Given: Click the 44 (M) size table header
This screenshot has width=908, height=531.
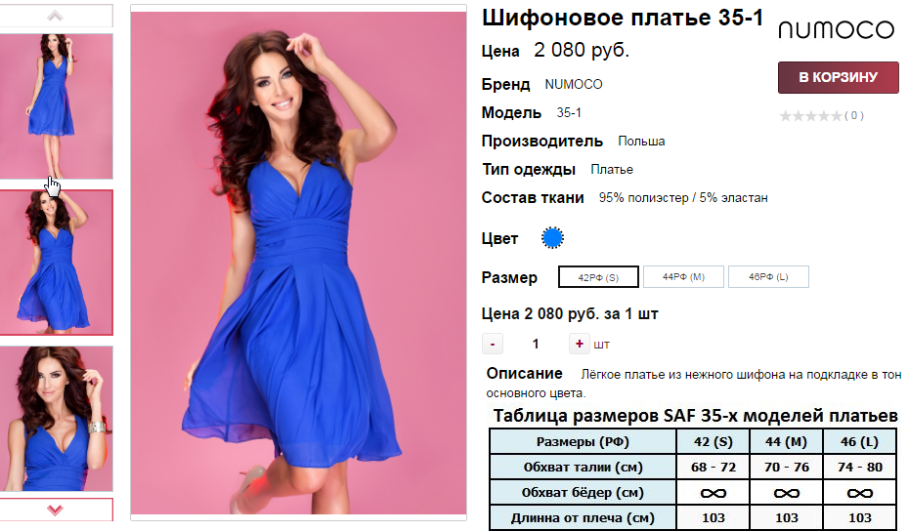Looking at the screenshot, I should (786, 441).
